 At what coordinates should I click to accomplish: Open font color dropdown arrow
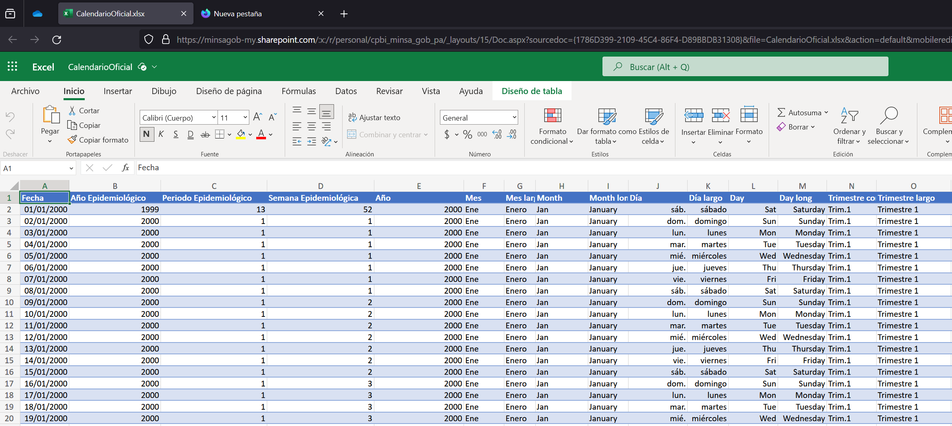pos(270,134)
